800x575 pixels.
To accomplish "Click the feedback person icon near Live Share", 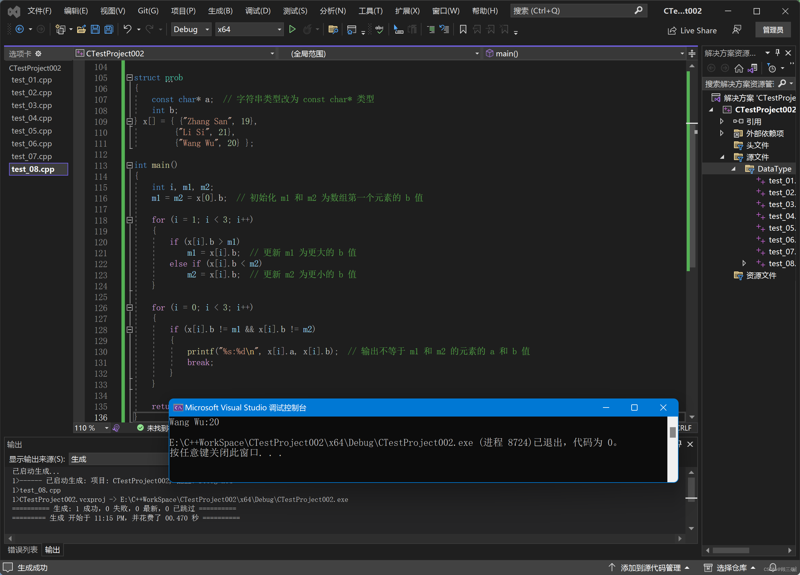I will coord(736,30).
